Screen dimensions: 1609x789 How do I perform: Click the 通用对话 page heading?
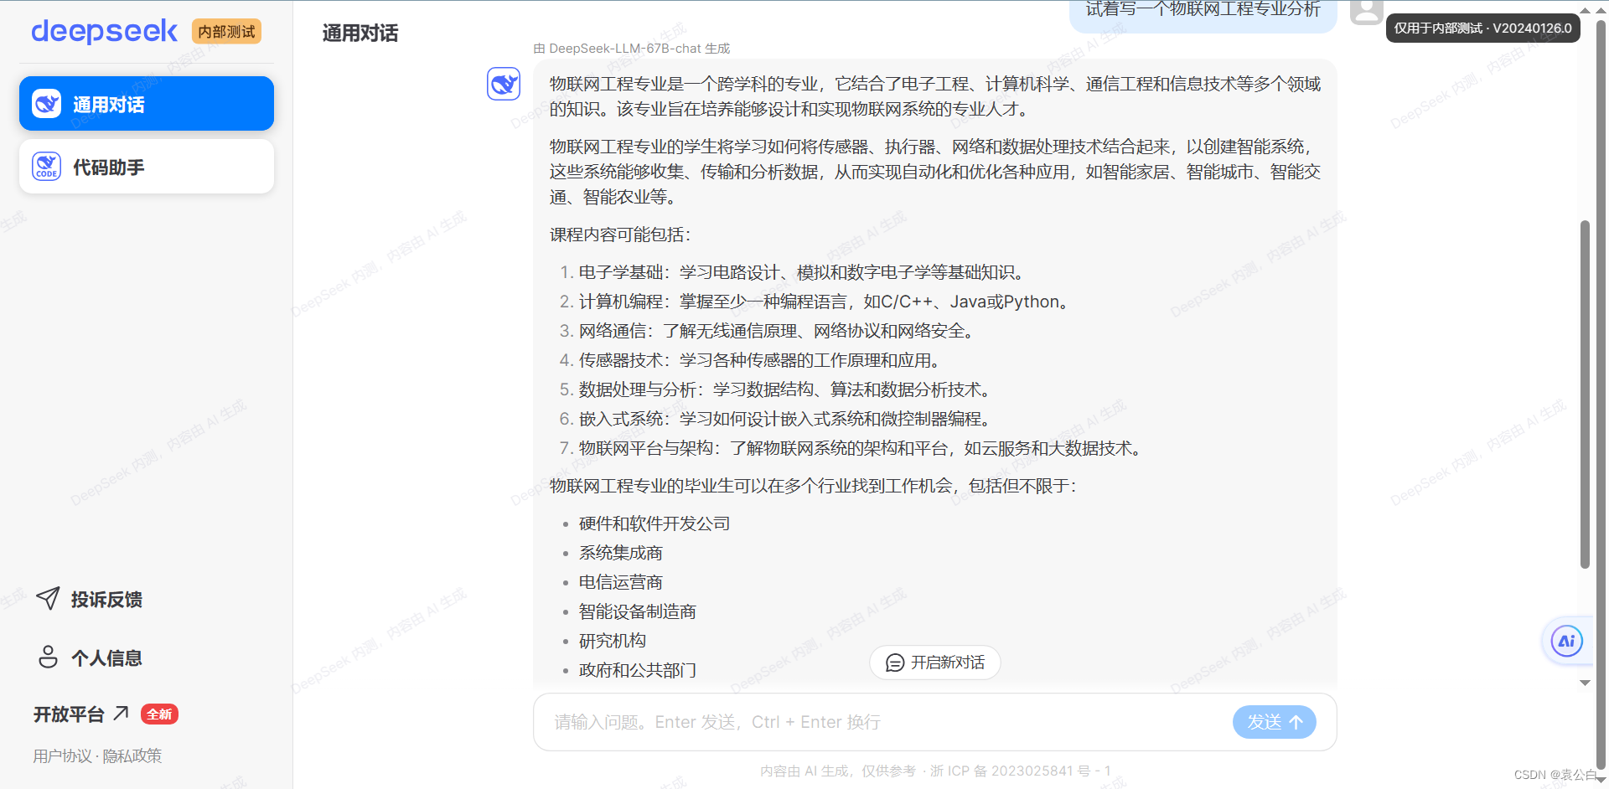(360, 34)
